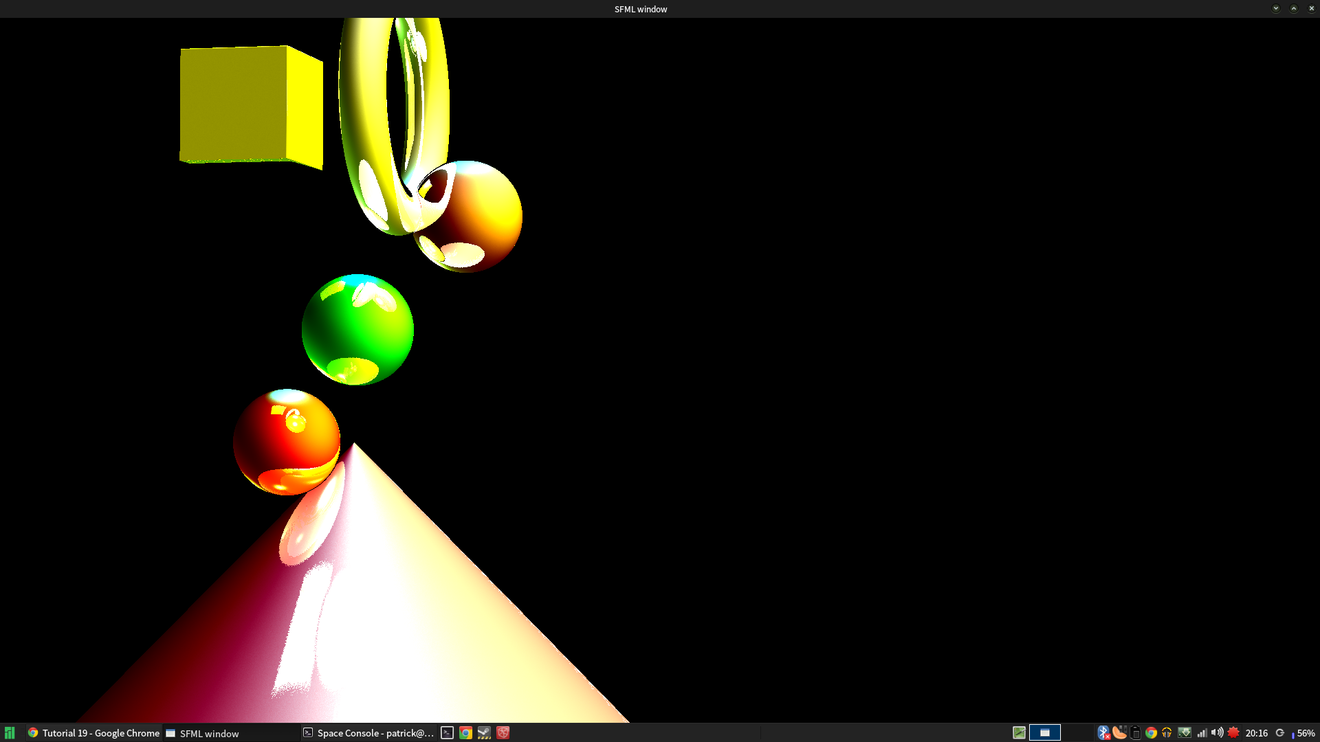Screen dimensions: 1320x742
Task: Open the green drop-down terminal tray icon
Action: point(1184,733)
